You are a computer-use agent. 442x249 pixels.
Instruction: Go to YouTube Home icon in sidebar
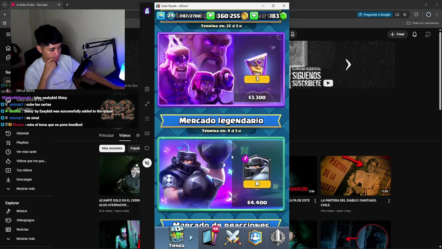coord(8,48)
